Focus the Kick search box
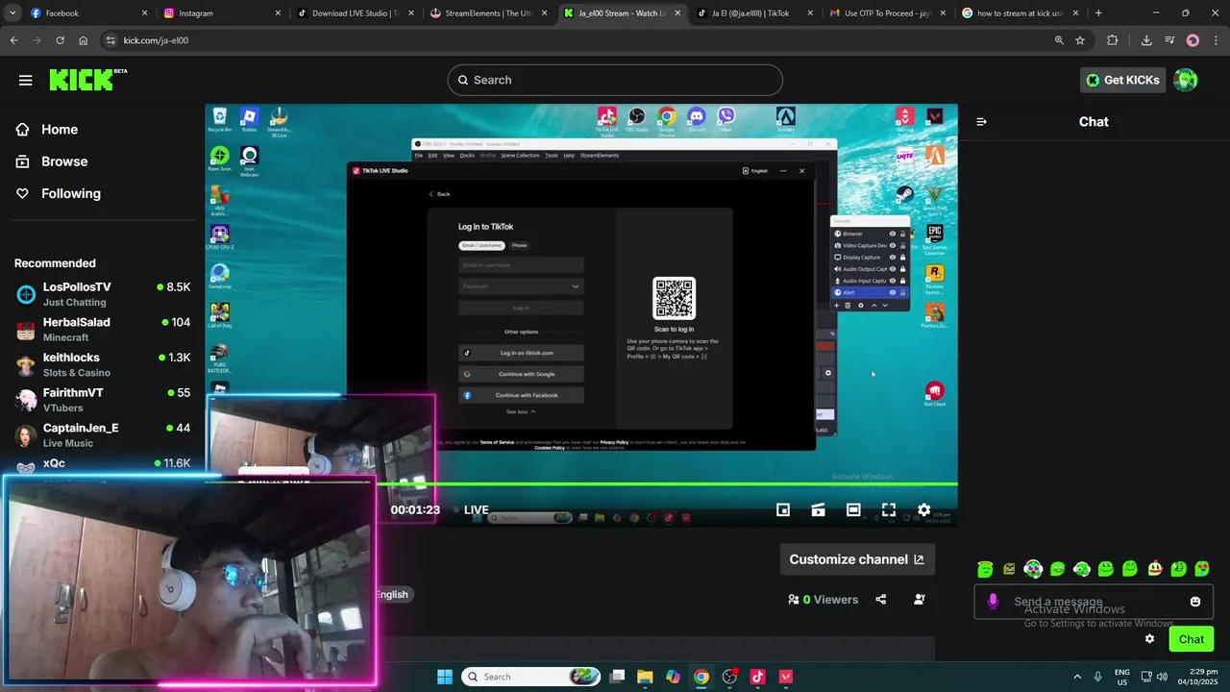Viewport: 1230px width, 692px height. pyautogui.click(x=615, y=80)
